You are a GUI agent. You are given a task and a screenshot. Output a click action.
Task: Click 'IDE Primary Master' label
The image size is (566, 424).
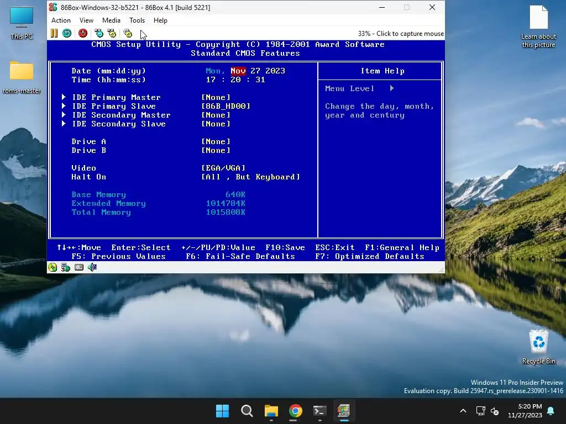click(x=116, y=97)
